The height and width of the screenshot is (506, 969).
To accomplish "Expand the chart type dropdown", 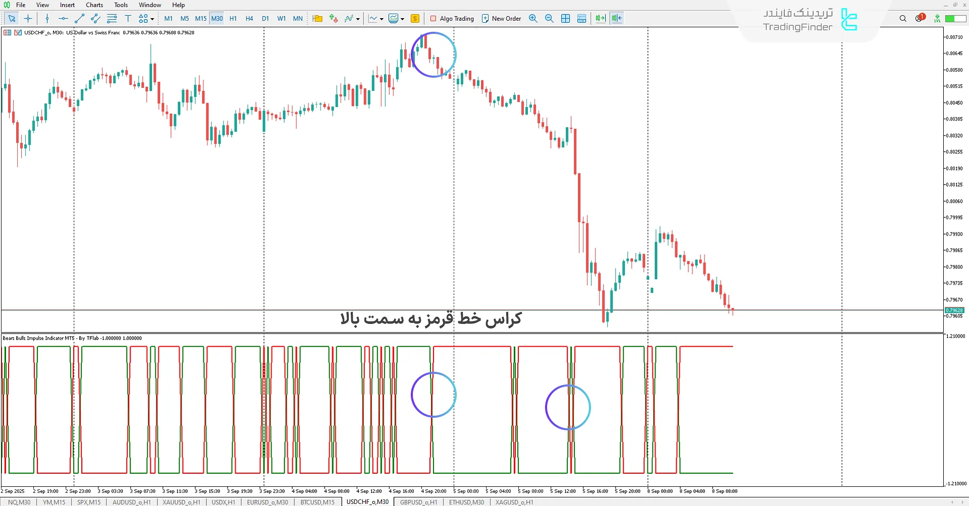I will coord(382,19).
